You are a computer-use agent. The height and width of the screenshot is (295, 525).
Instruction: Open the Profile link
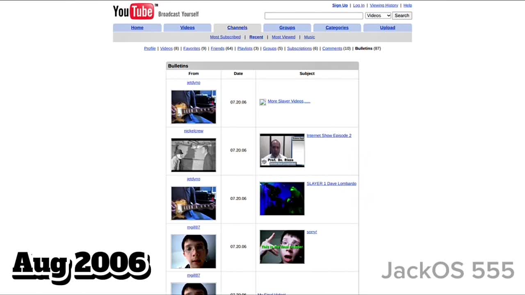click(150, 48)
